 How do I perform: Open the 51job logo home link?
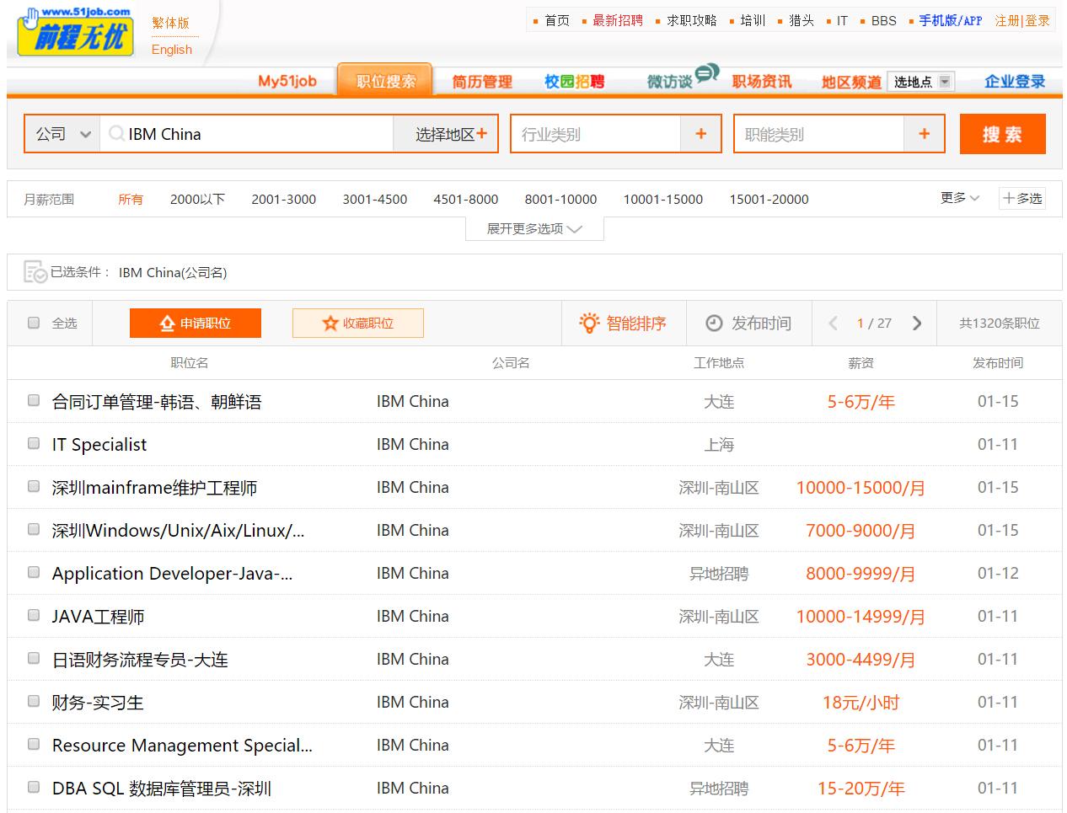point(76,30)
